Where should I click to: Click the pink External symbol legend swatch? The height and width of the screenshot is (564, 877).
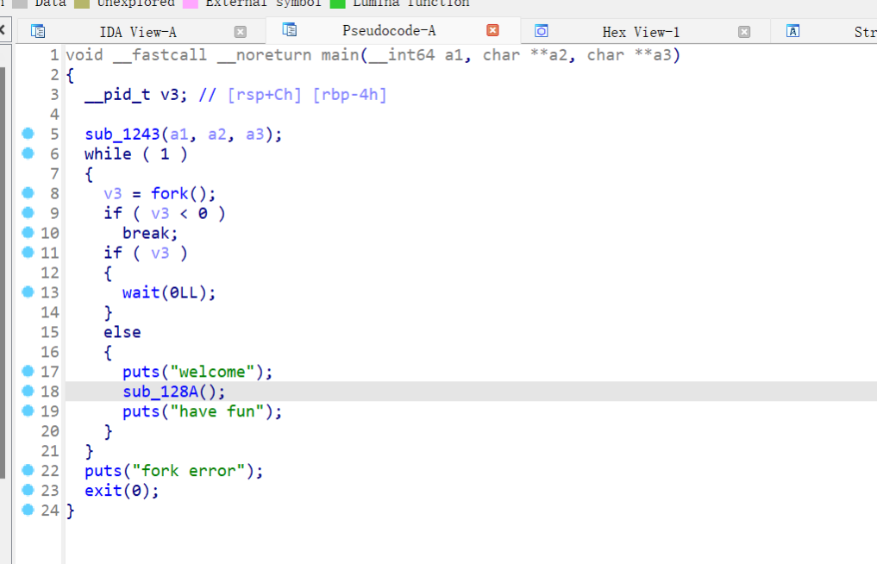click(x=190, y=3)
